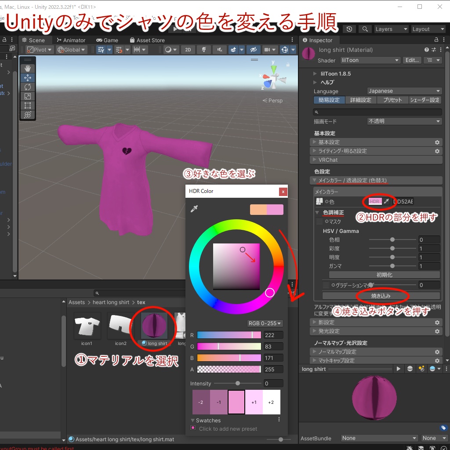450x450 pixels.
Task: Switch to the Scene tab
Action: click(x=33, y=40)
